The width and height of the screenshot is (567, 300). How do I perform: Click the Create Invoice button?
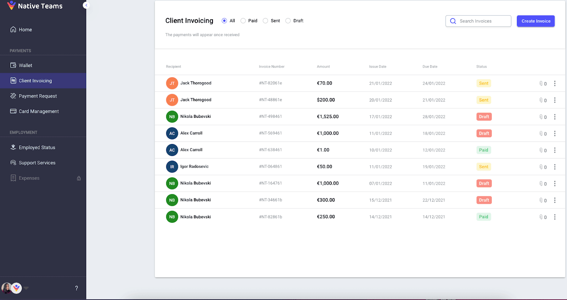tap(536, 21)
